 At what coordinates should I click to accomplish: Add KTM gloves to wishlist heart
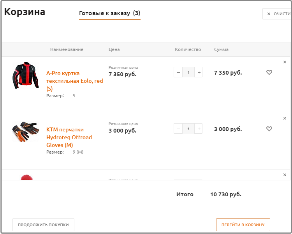pyautogui.click(x=269, y=129)
